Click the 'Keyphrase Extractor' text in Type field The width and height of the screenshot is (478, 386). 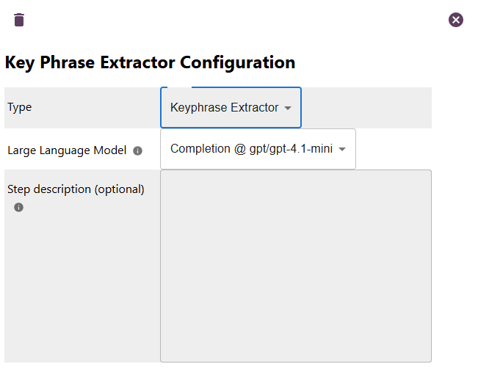224,108
